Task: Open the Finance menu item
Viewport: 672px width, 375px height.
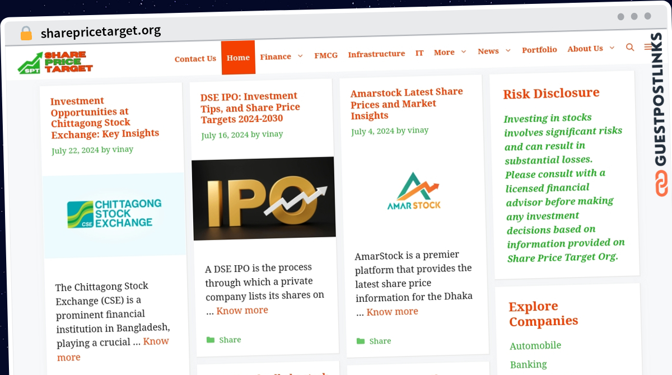Action: click(276, 57)
